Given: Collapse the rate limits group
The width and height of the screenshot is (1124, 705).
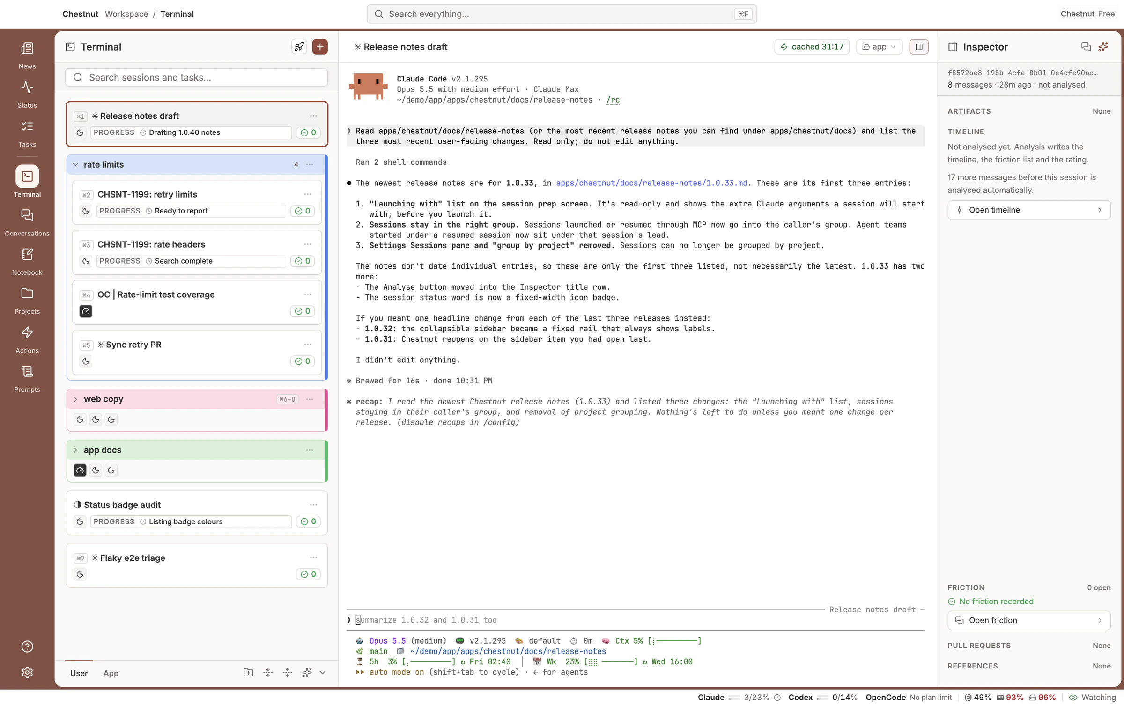Looking at the screenshot, I should (x=75, y=164).
